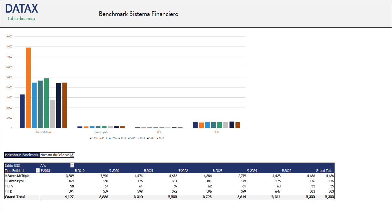Collapse the 2019 year column group
Image resolution: width=392 pixels, height=210 pixels.
click(x=76, y=170)
